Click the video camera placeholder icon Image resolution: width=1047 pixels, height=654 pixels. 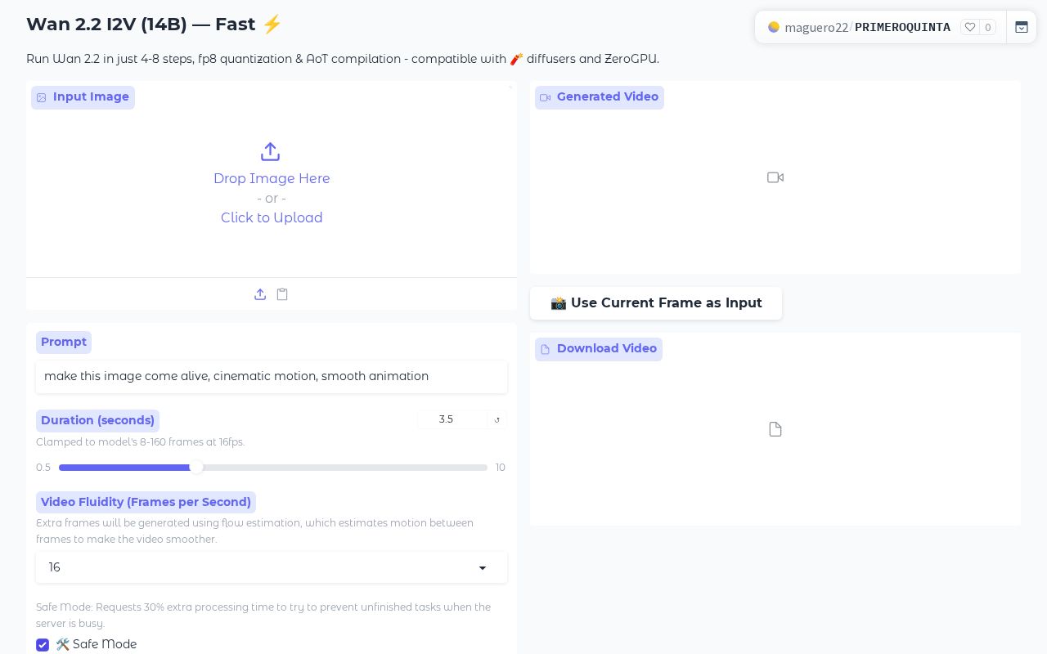tap(775, 177)
